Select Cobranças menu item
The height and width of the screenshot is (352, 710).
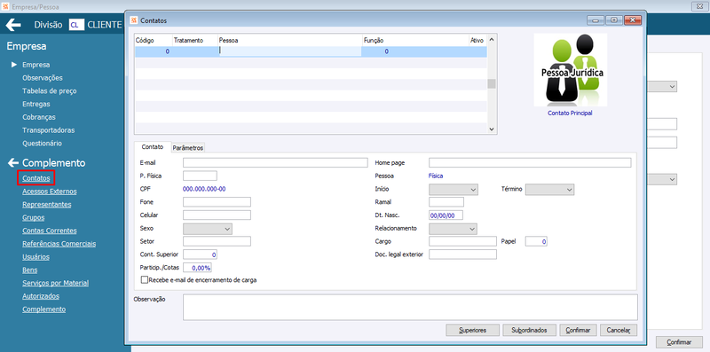coord(39,117)
